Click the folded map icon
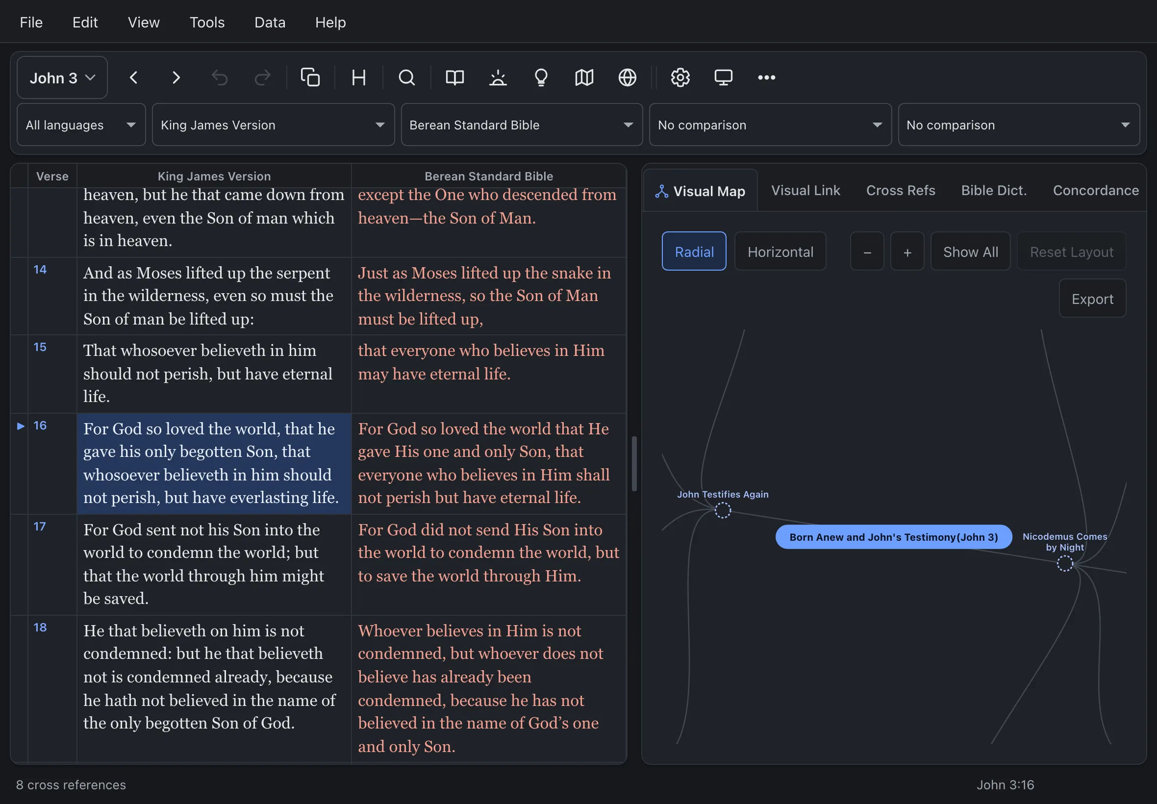The image size is (1157, 804). point(584,77)
